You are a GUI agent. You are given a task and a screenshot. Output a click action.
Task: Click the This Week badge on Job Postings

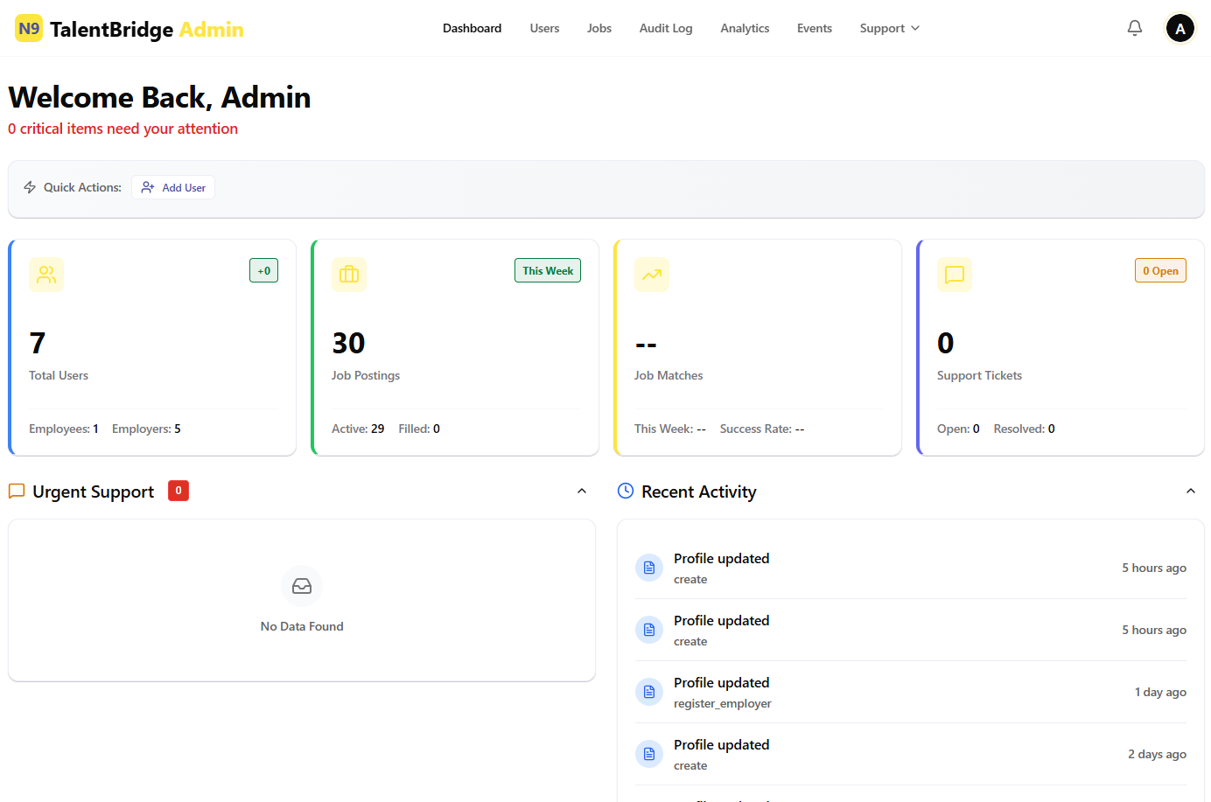coord(548,271)
